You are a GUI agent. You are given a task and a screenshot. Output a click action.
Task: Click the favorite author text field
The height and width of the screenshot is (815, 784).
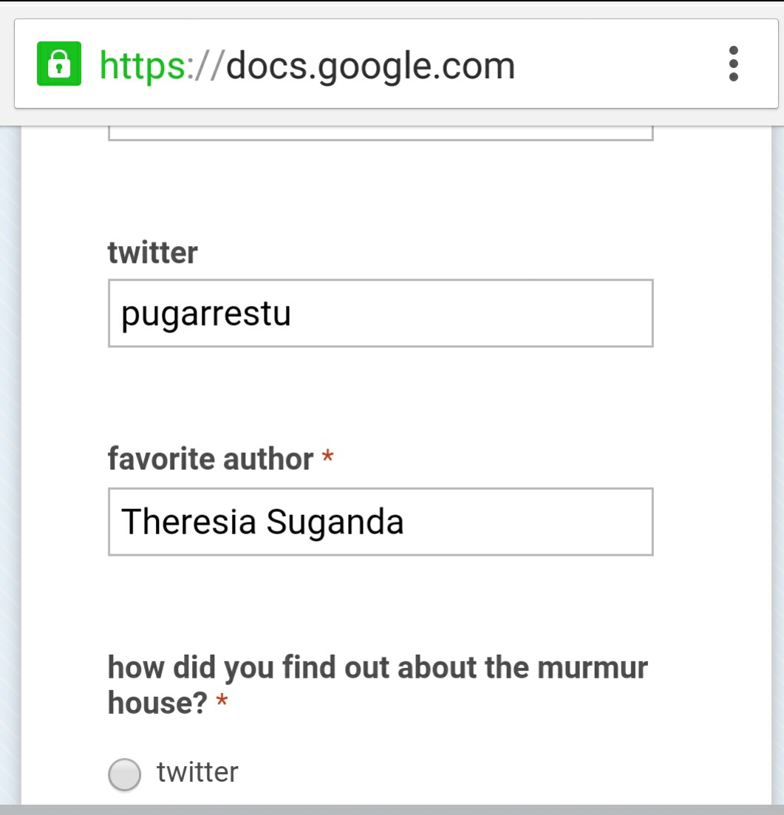pyautogui.click(x=381, y=522)
